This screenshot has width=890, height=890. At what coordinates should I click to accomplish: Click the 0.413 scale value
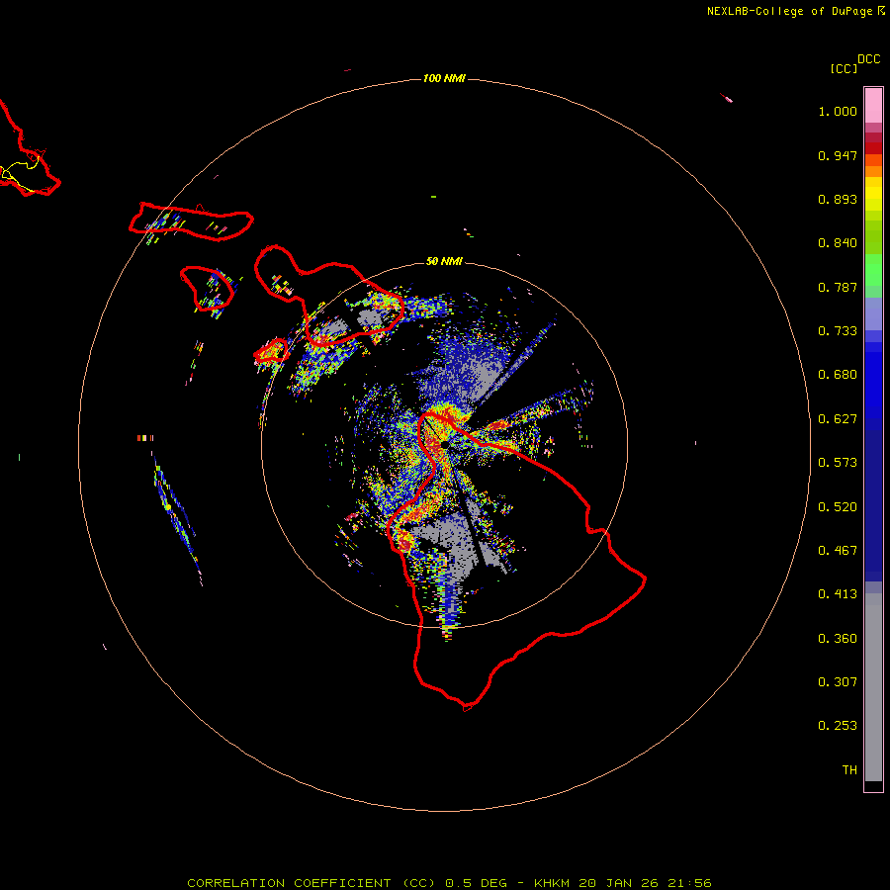[x=838, y=594]
